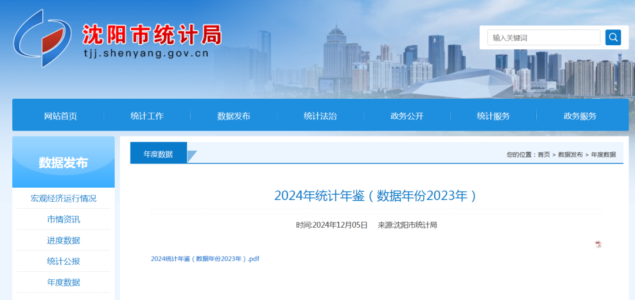Open the 统计工作 navigation menu

click(x=147, y=116)
